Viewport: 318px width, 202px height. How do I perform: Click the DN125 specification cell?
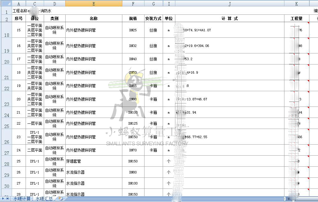(x=133, y=123)
